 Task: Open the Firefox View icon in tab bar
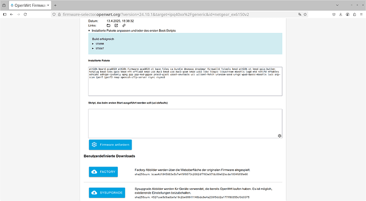(x=4, y=5)
